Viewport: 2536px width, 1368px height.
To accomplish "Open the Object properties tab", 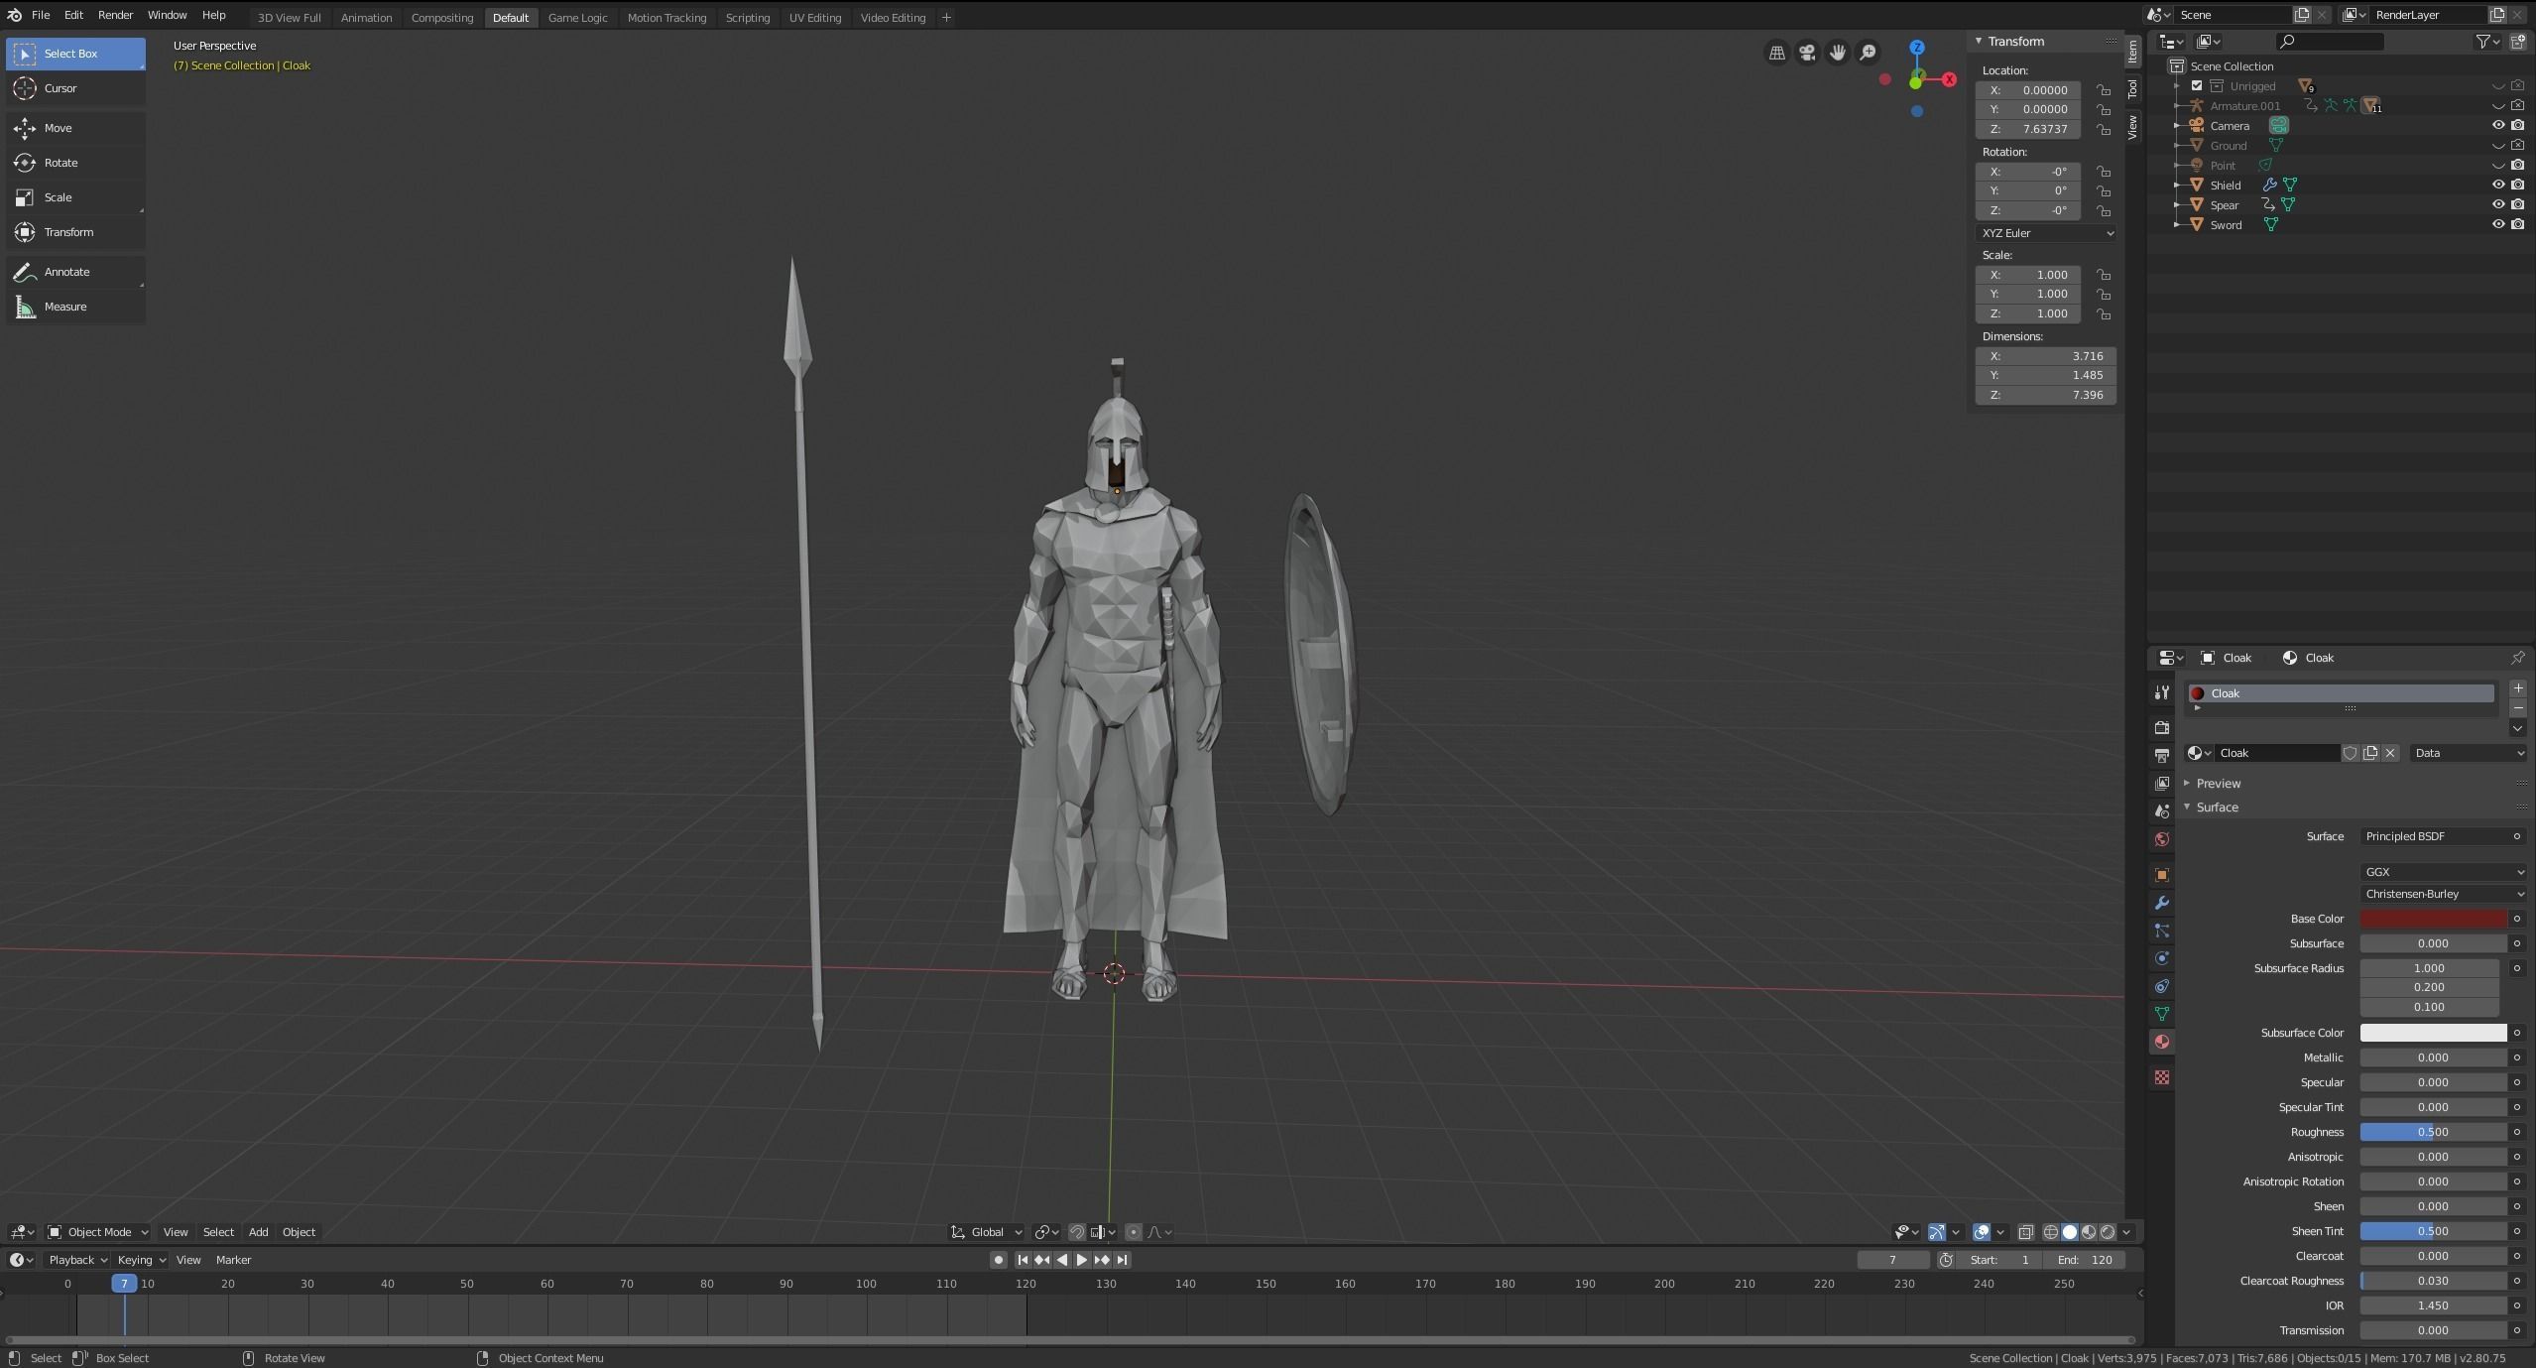I will tap(2161, 875).
